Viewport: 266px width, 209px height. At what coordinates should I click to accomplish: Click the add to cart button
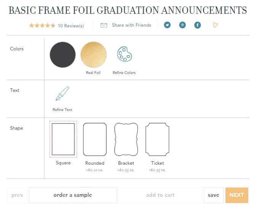[x=160, y=195]
